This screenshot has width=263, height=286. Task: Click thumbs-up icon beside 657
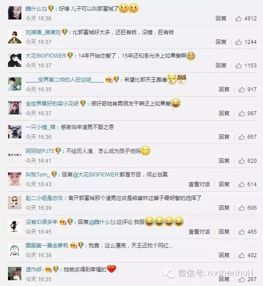[x=241, y=137]
